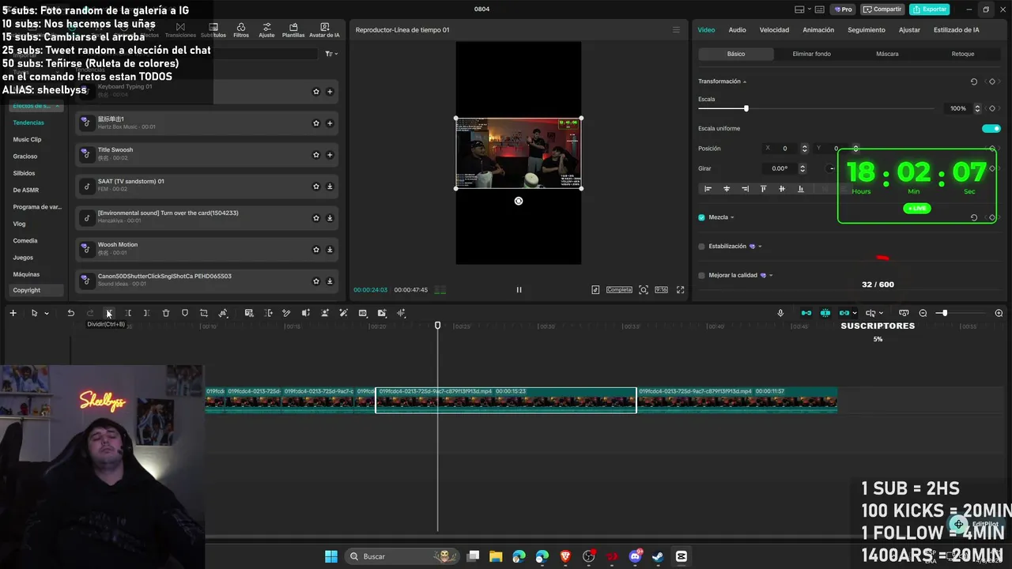Expand the Mejorar la calidad section arrow

coord(771,276)
